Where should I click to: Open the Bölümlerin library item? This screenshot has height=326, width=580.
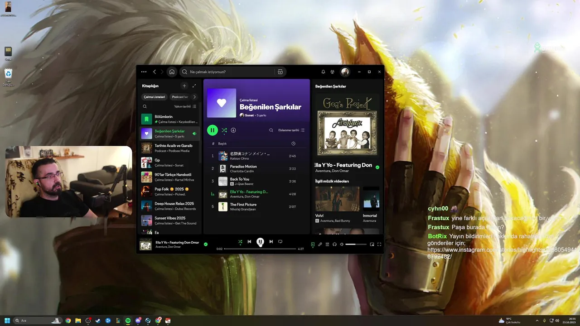pos(170,119)
